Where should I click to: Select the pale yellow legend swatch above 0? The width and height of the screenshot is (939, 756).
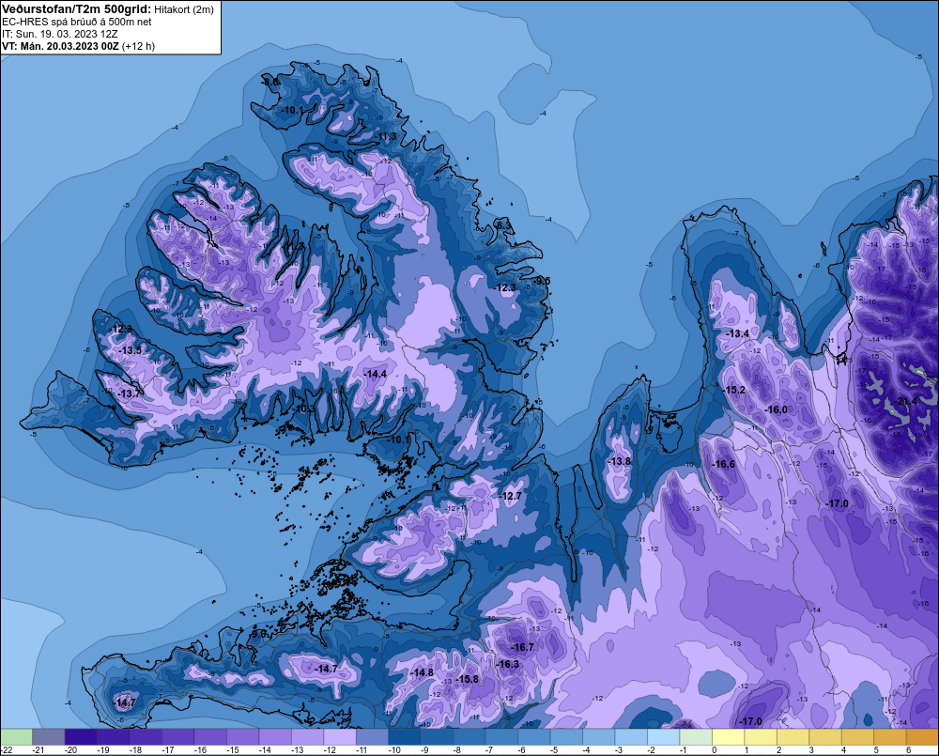pos(727,736)
